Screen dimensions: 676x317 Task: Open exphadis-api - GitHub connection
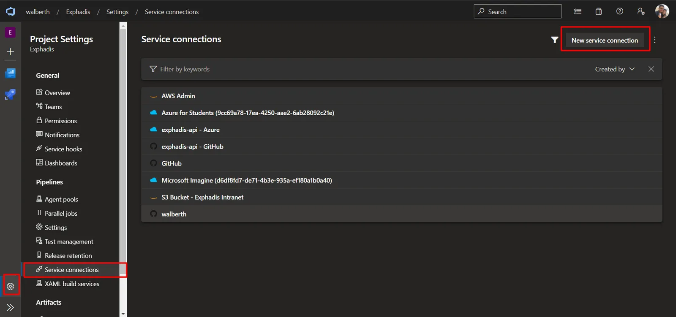[x=401, y=146]
